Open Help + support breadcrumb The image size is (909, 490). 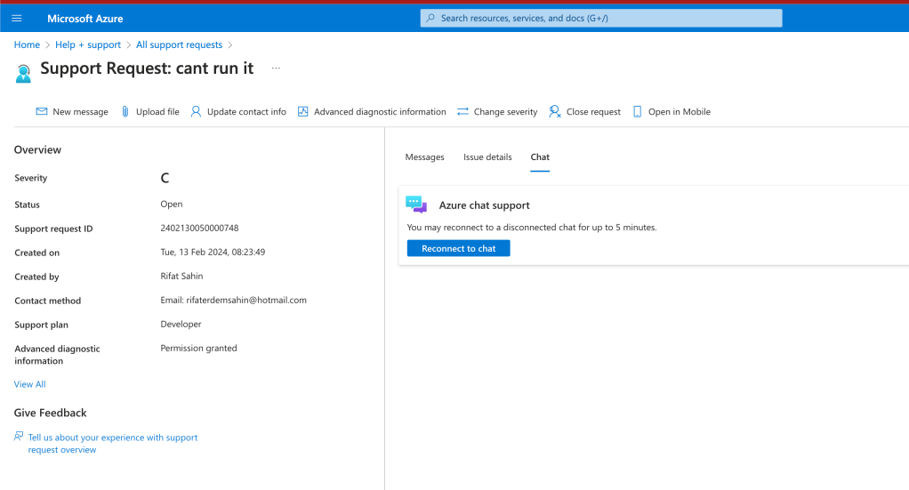(x=88, y=44)
